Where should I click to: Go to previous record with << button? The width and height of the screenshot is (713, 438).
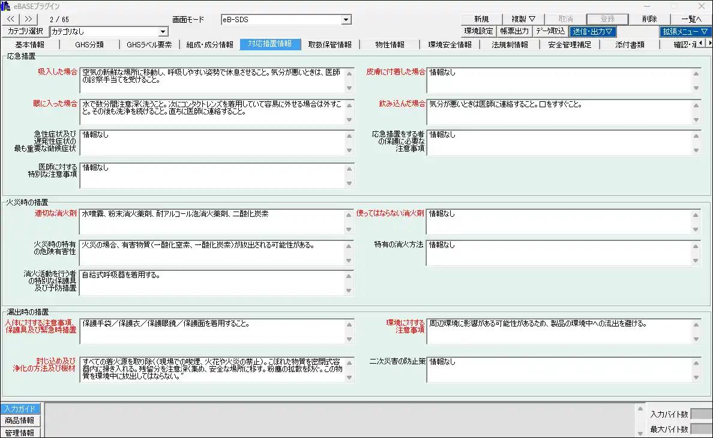[11, 19]
